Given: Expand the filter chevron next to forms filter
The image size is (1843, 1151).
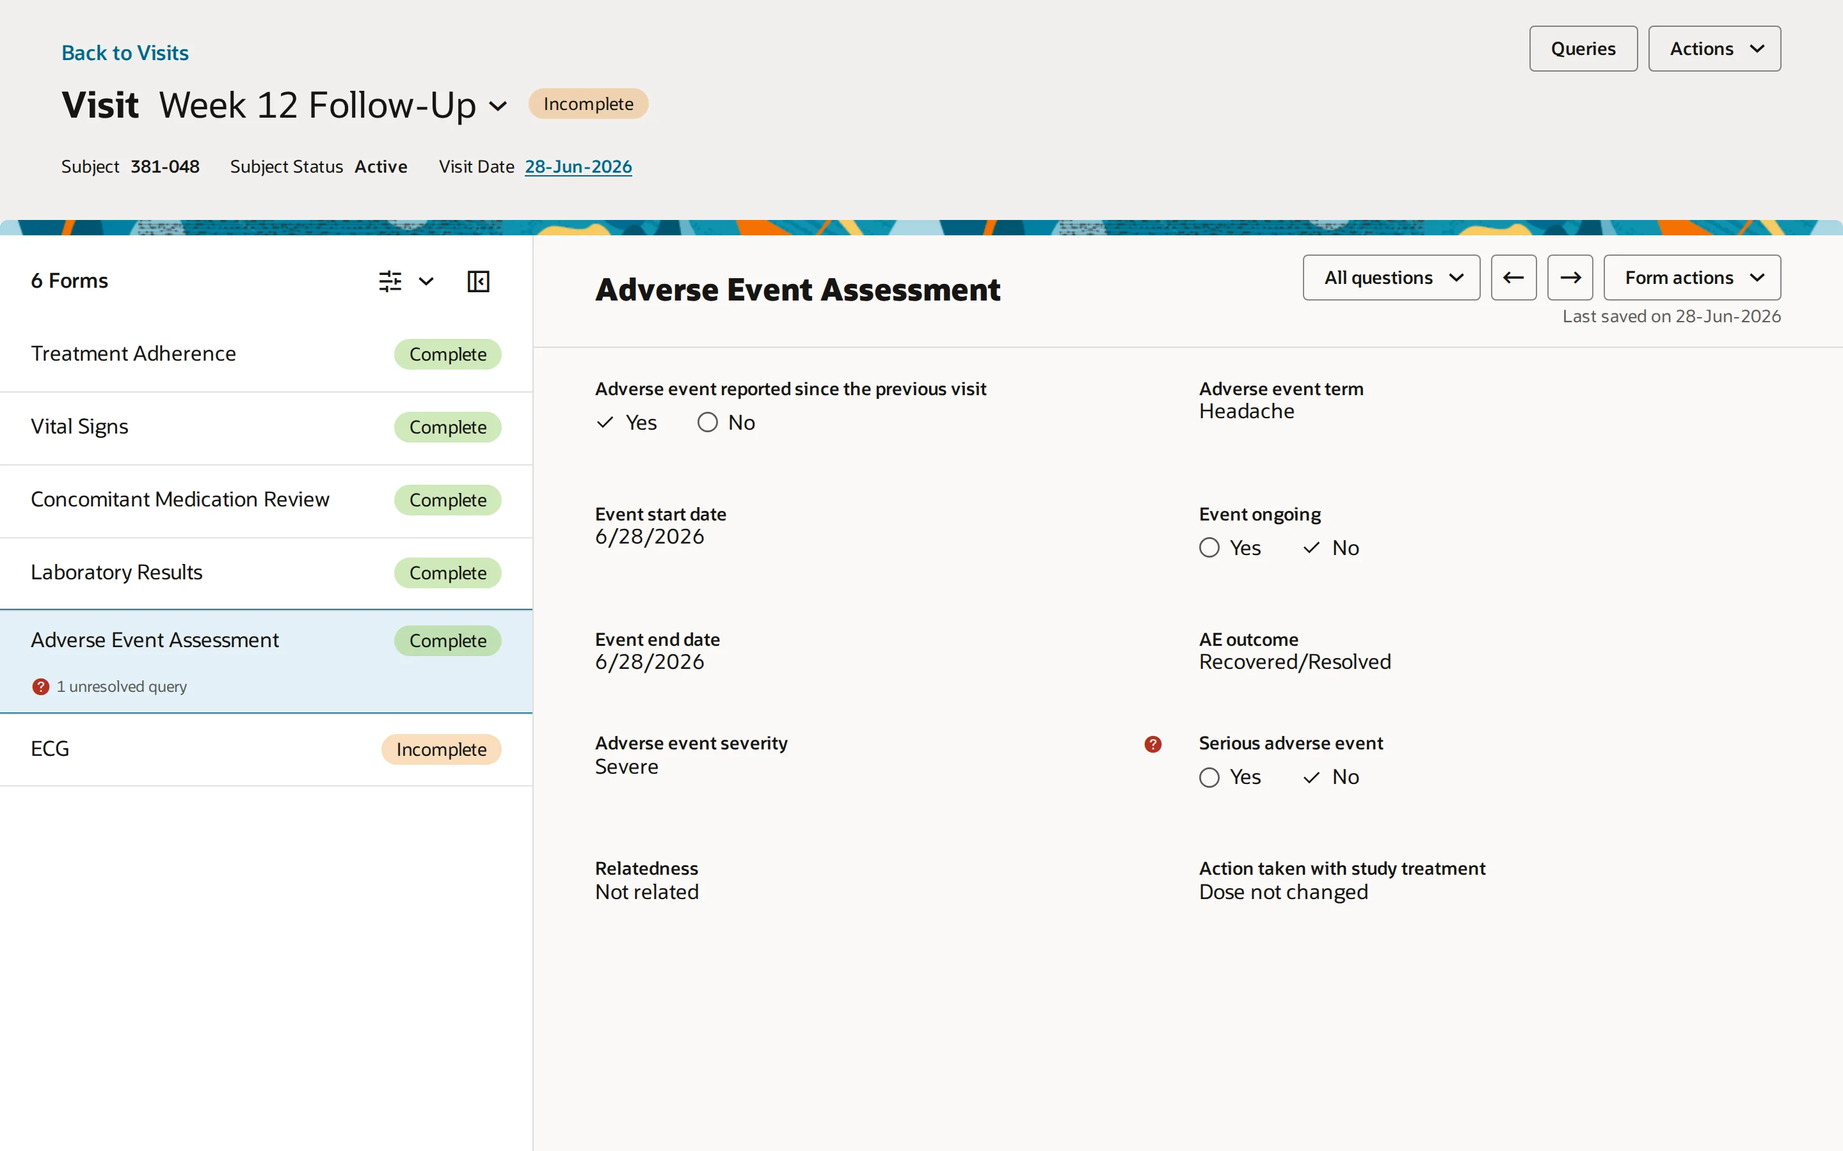Looking at the screenshot, I should (x=426, y=281).
